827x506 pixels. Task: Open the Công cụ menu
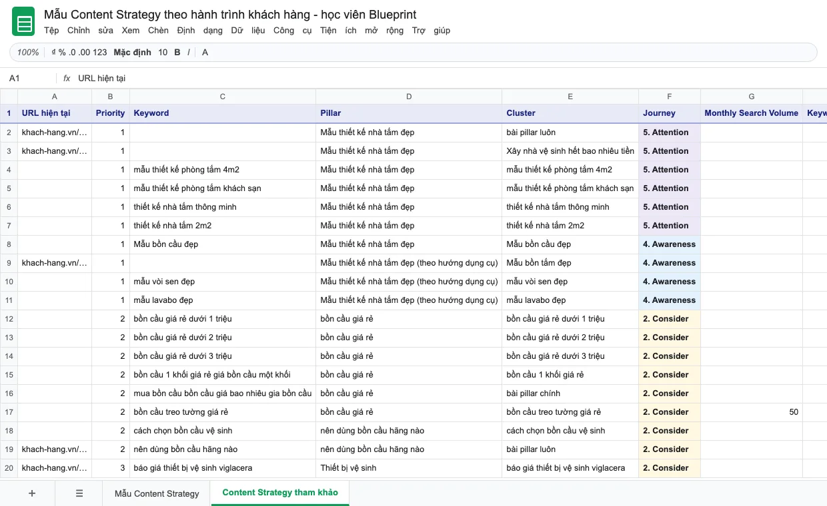pyautogui.click(x=292, y=31)
